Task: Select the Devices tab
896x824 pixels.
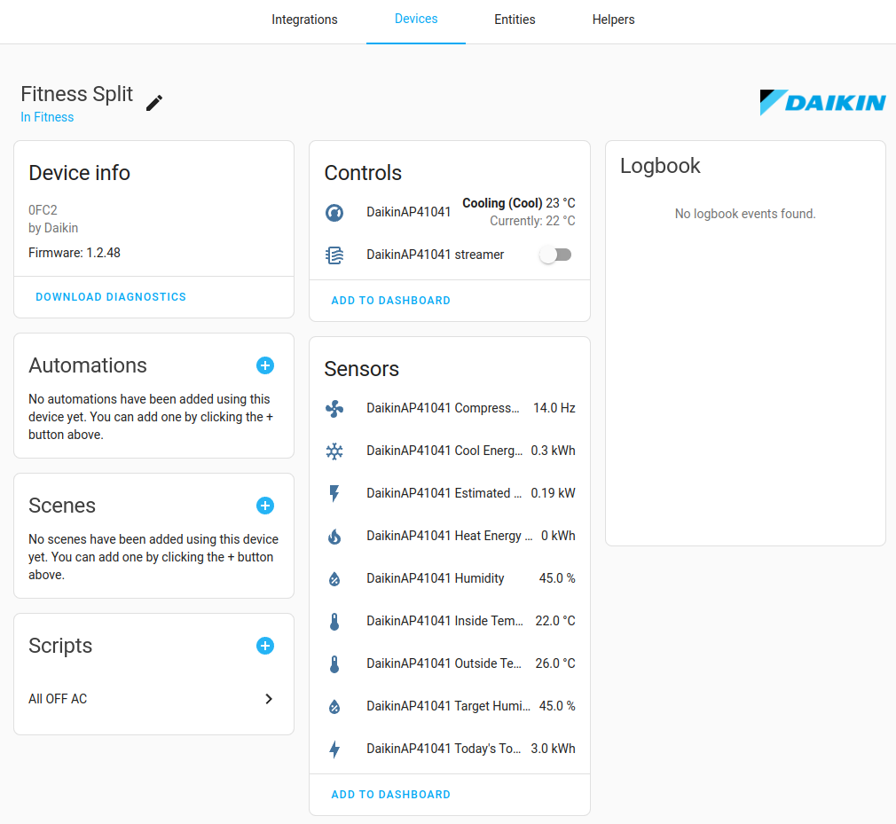Action: [416, 19]
